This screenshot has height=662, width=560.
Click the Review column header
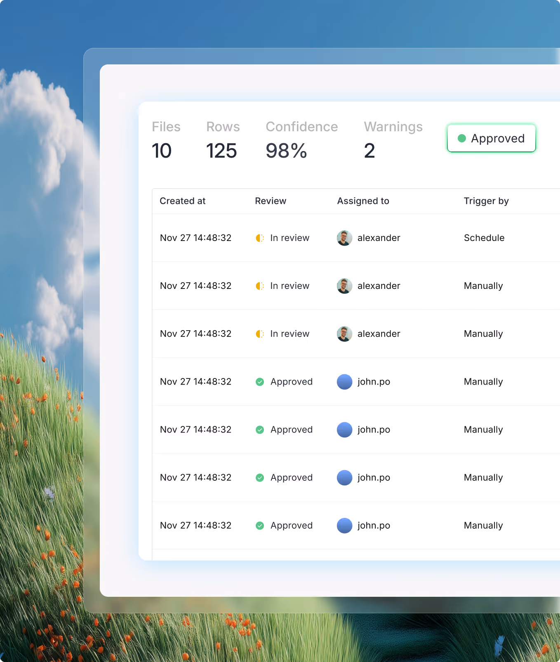click(x=271, y=201)
